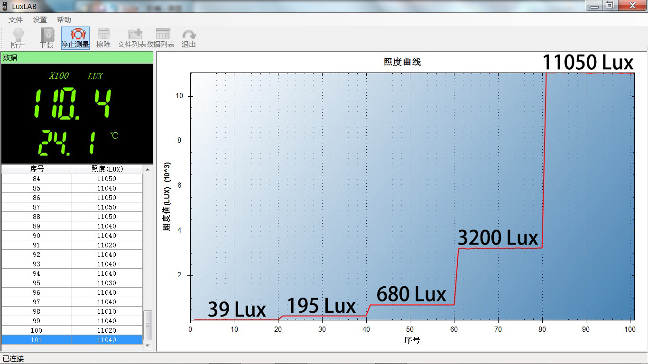Click the lux value of row 89

click(107, 226)
